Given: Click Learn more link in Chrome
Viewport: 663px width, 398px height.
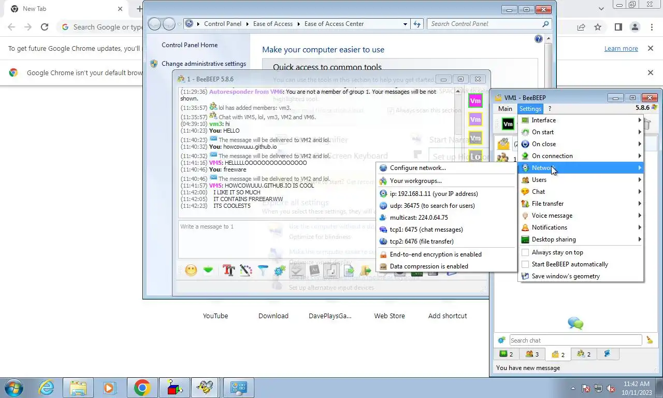Looking at the screenshot, I should (x=621, y=48).
